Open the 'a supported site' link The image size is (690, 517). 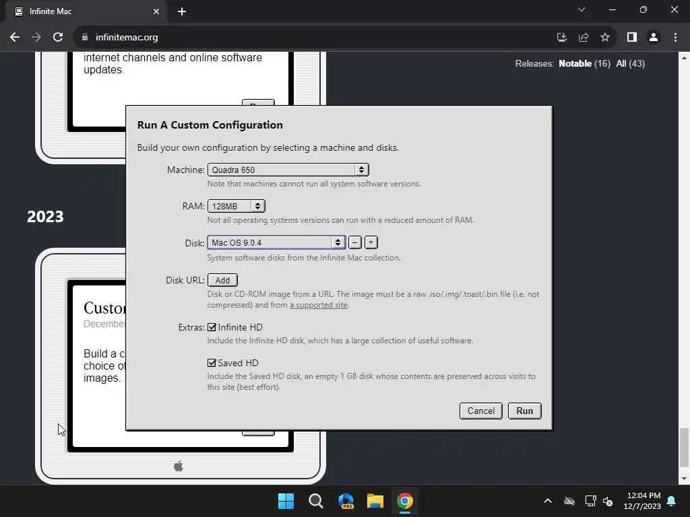tap(319, 305)
